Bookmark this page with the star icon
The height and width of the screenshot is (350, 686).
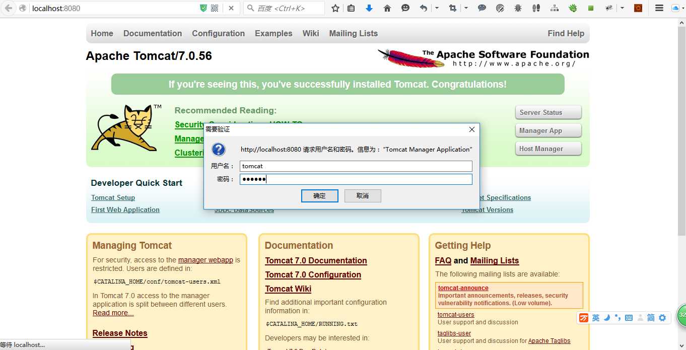(335, 8)
